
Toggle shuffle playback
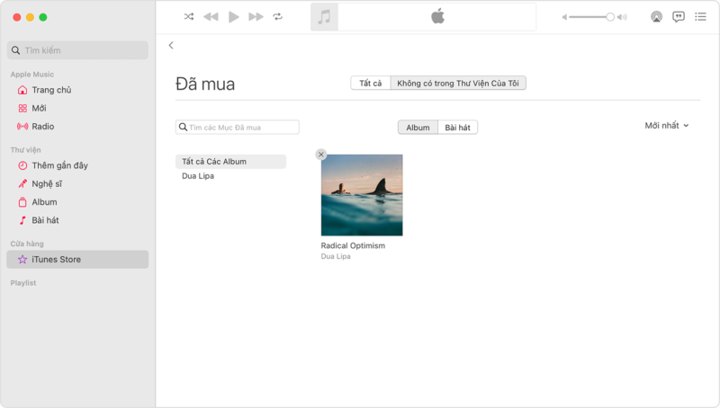pos(189,17)
